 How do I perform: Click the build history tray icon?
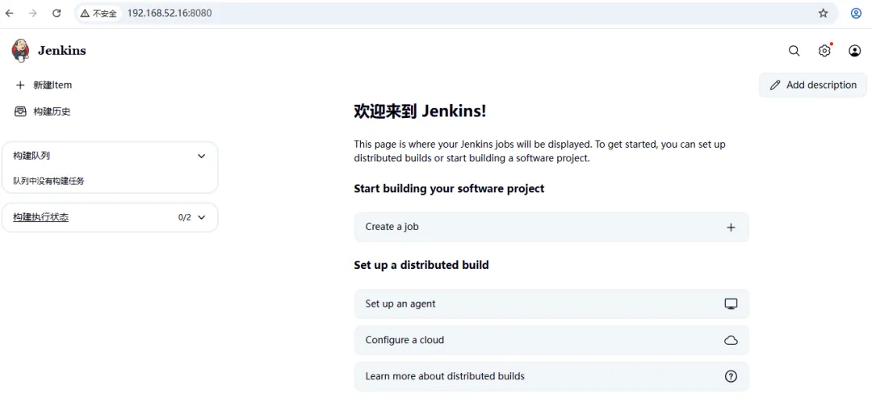coord(20,111)
